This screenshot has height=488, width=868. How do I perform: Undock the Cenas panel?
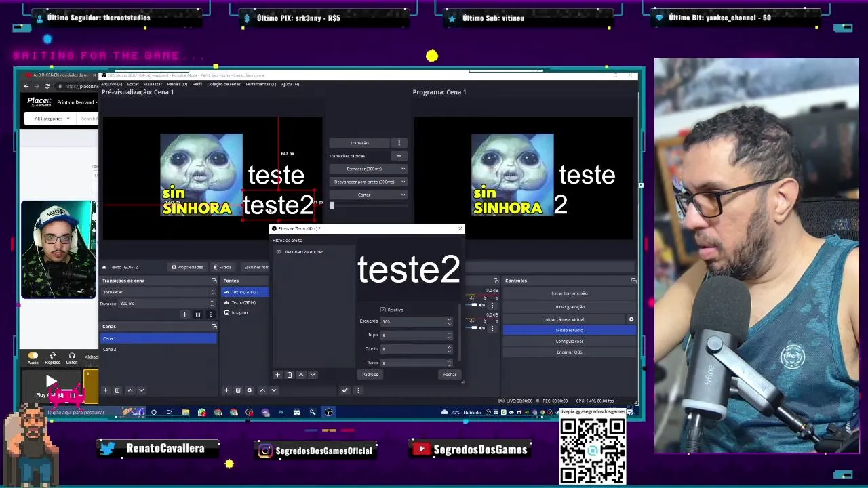214,327
